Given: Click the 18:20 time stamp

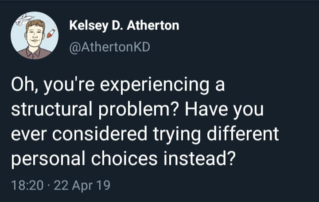Looking at the screenshot, I should point(27,185).
